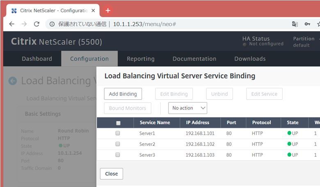Click the Edit Service button
320x187 pixels.
(x=264, y=94)
